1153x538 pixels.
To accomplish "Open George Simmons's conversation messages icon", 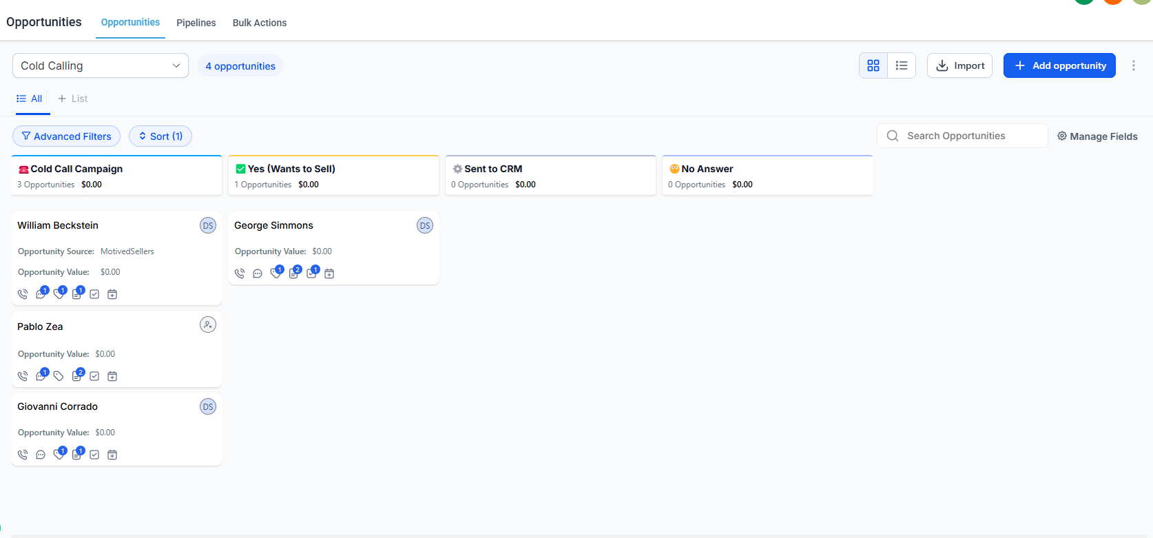I will (258, 273).
